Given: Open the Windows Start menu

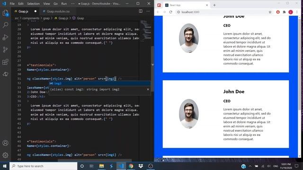Looking at the screenshot, I should tap(5, 166).
